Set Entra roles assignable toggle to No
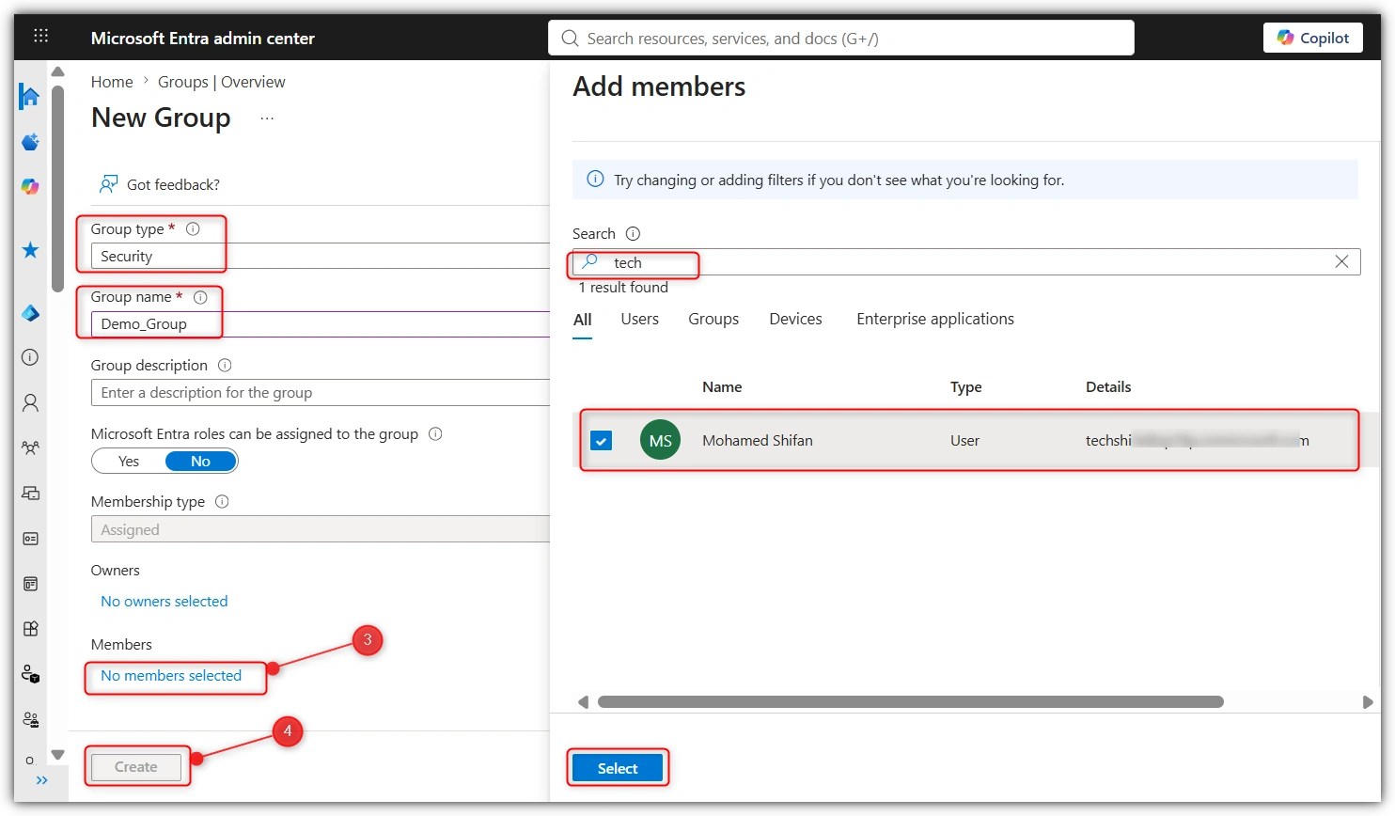Screen dimensions: 1395x816 (x=200, y=461)
